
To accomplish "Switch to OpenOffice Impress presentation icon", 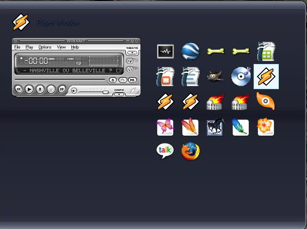I will click(165, 77).
